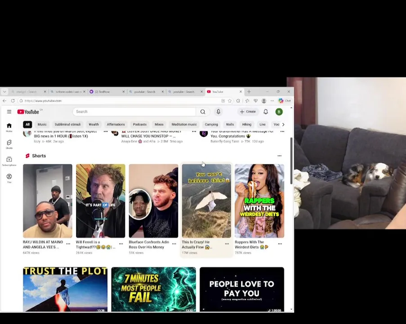Select the Camping filter chip
The height and width of the screenshot is (324, 406).
(x=211, y=124)
